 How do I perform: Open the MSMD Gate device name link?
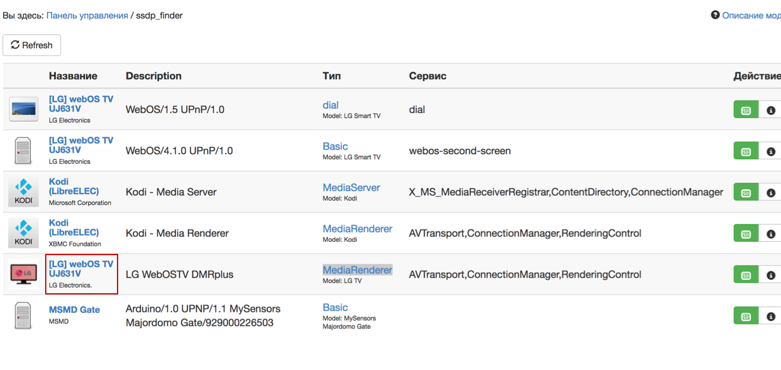click(74, 310)
